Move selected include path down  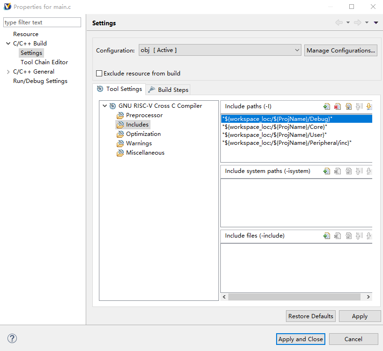369,107
